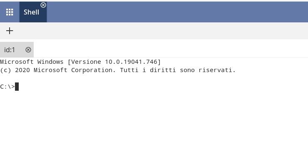Click the word 'Versione' in terminal output
The height and width of the screenshot is (162, 308).
point(86,62)
